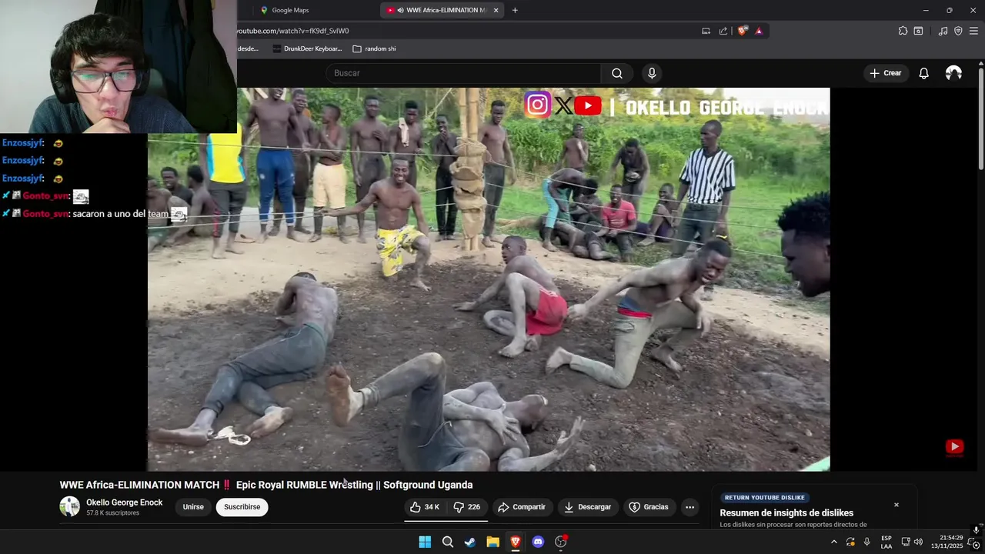
Task: Open the DrunkDeer Keyboar... bookmark
Action: tap(308, 48)
